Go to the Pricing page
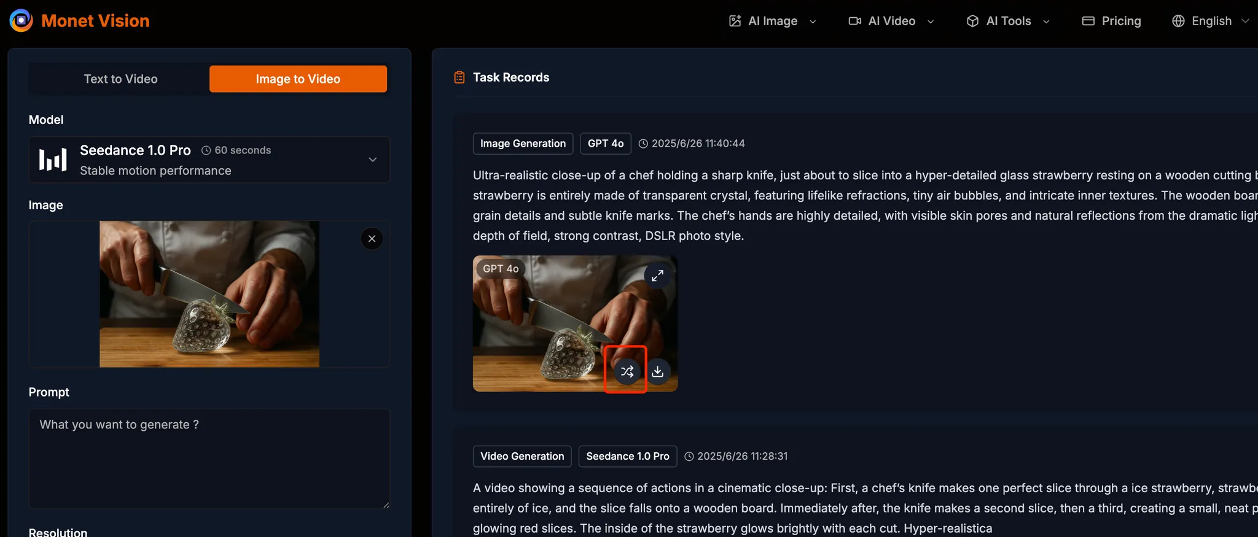Viewport: 1258px width, 537px height. click(x=1111, y=21)
